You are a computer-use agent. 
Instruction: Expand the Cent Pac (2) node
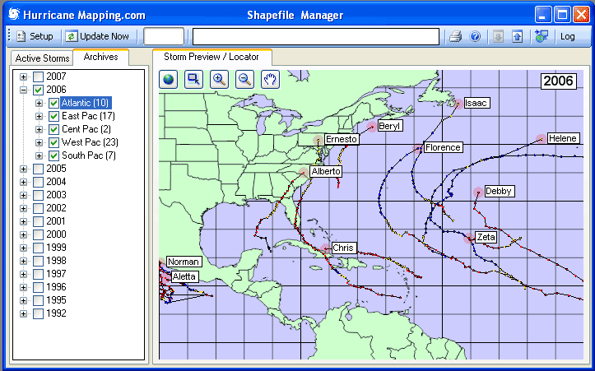tap(39, 129)
